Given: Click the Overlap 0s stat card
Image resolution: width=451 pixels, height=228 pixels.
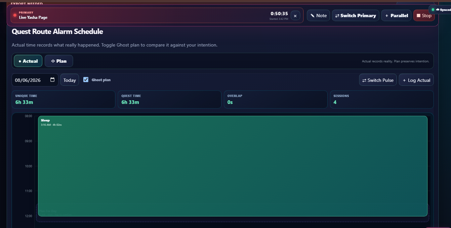Looking at the screenshot, I should (x=276, y=99).
